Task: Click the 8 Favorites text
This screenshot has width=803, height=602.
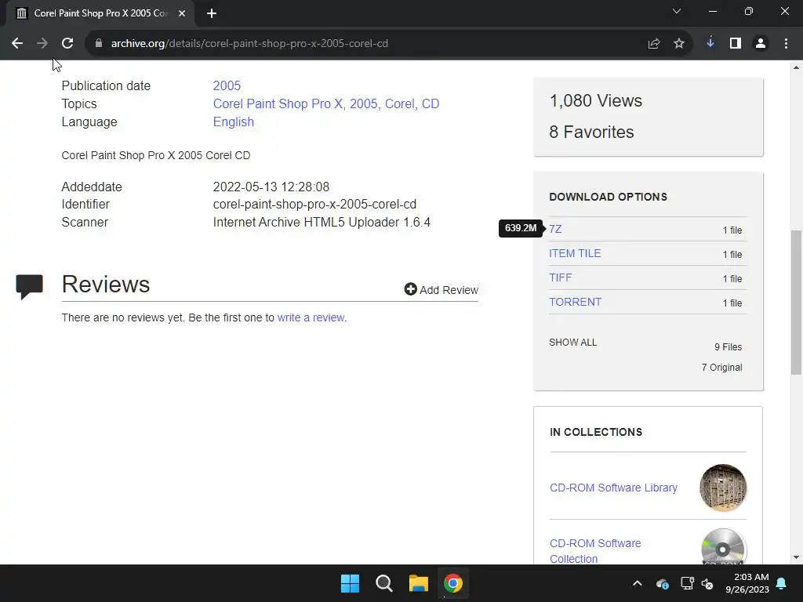Action: point(591,132)
